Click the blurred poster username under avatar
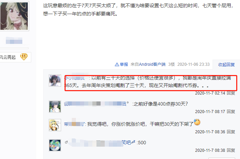The width and height of the screenshot is (240, 159). [14, 41]
